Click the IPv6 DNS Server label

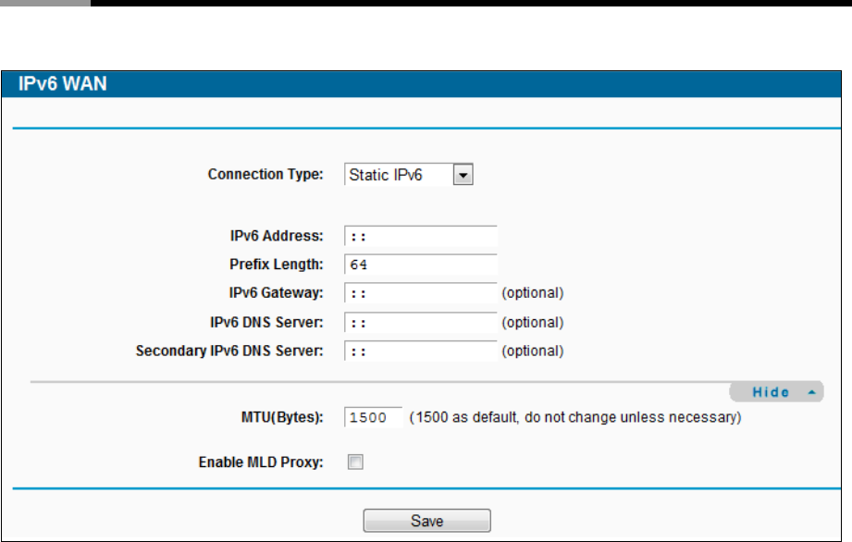[x=266, y=323]
